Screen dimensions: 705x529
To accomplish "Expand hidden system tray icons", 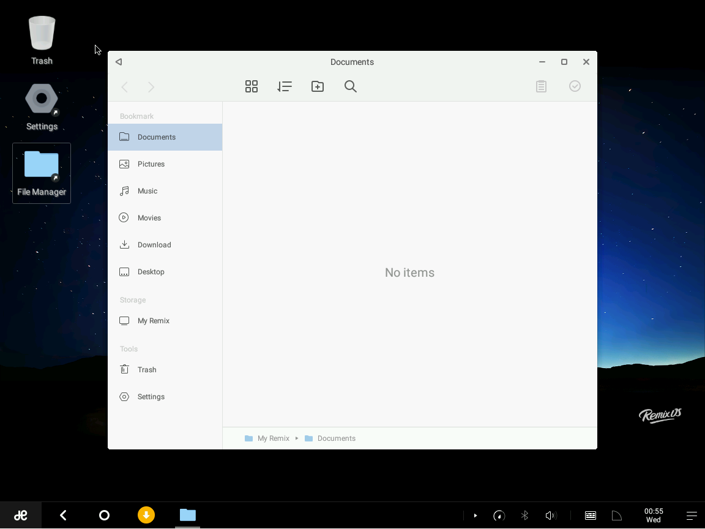I will coord(476,515).
